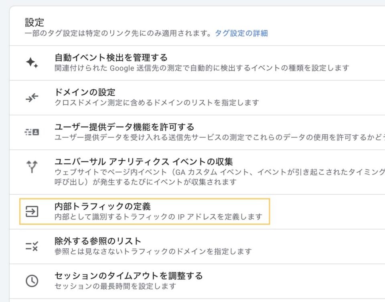Open the タグ設定の詳細 link
This screenshot has width=385, height=302.
[241, 33]
